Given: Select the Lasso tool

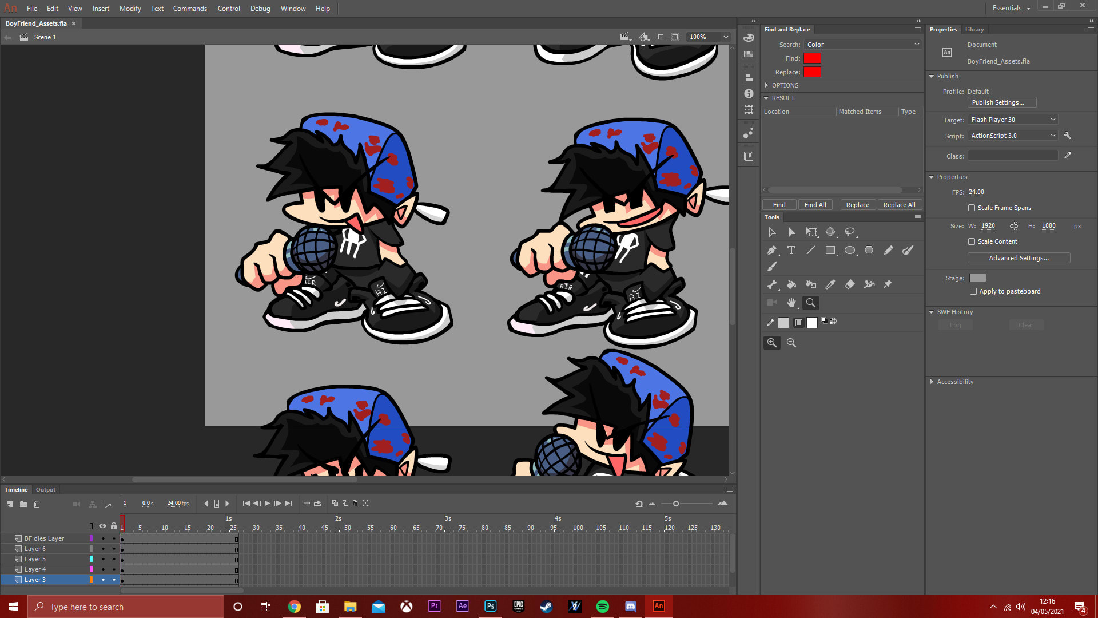Looking at the screenshot, I should [850, 232].
